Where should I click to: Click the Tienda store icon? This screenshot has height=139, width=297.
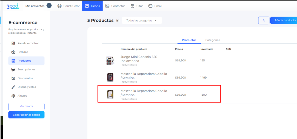click(87, 6)
